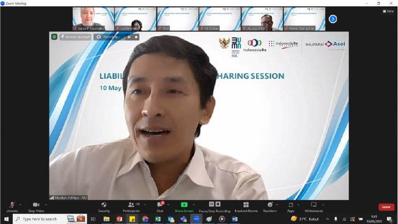This screenshot has width=398, height=224.
Task: Open the network Wi-Fi tray icon
Action: 344,219
